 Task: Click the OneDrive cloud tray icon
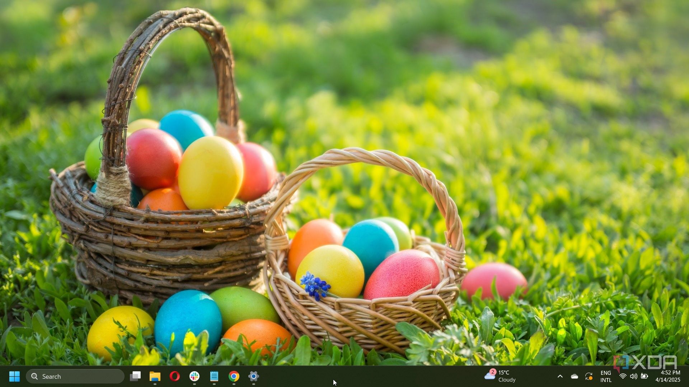pyautogui.click(x=575, y=376)
